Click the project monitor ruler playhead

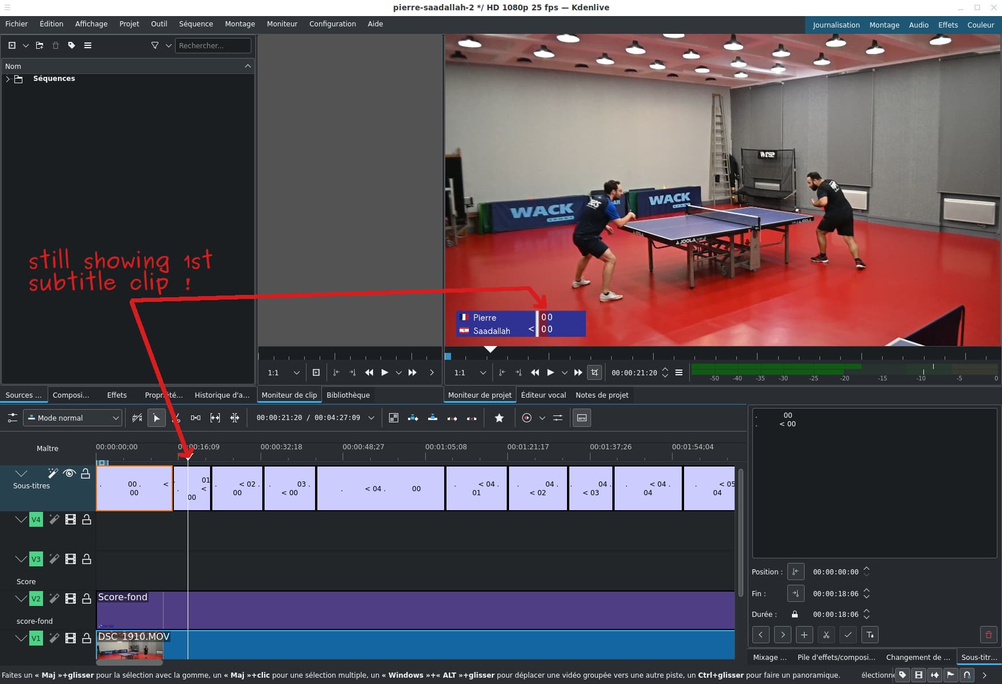[490, 349]
